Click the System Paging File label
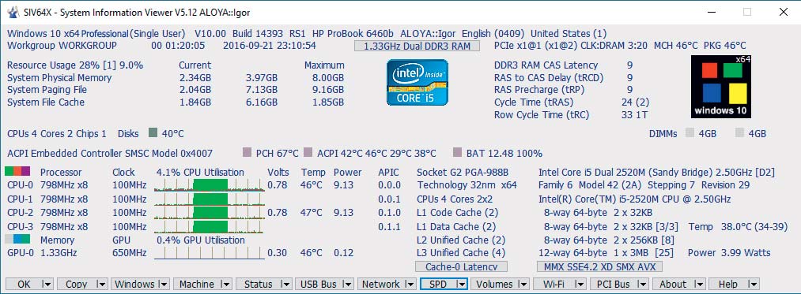 click(x=47, y=90)
